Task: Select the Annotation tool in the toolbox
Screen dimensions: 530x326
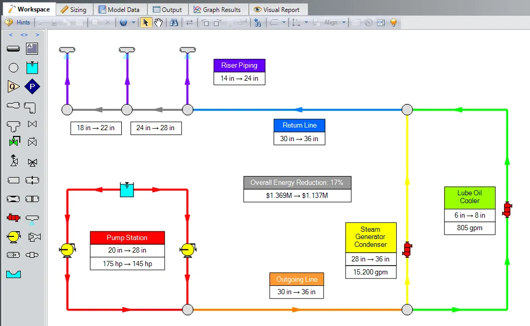Action: tap(32, 48)
